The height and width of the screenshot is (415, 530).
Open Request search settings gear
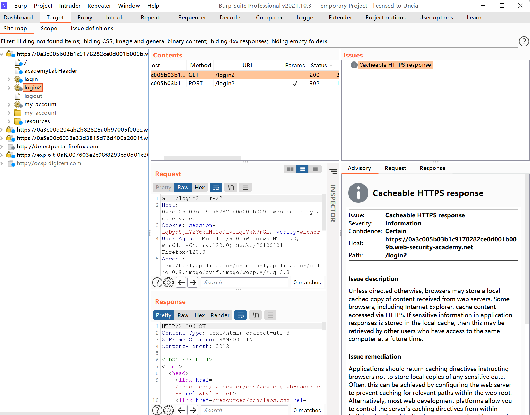coord(169,282)
